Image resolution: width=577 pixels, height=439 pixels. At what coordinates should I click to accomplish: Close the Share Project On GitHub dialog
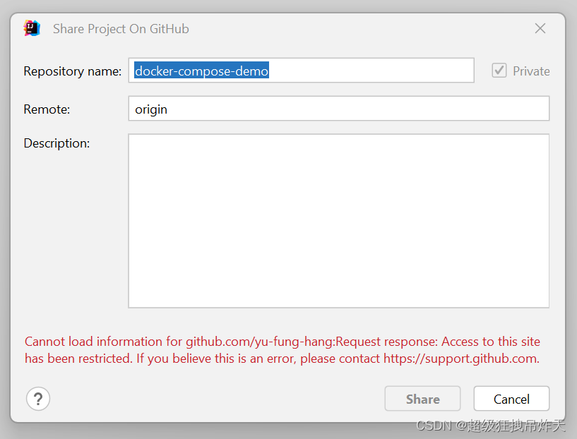pyautogui.click(x=540, y=28)
